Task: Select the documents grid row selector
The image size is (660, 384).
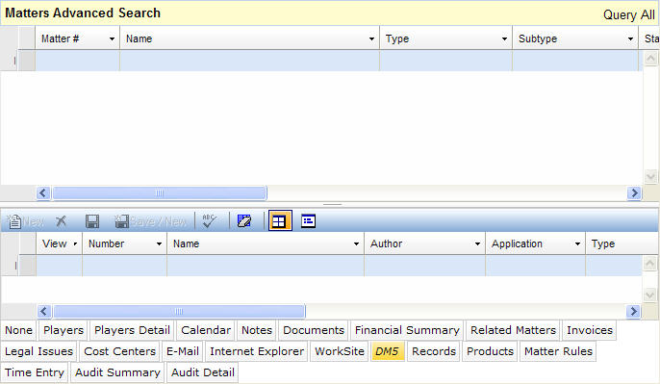Action: [28, 266]
